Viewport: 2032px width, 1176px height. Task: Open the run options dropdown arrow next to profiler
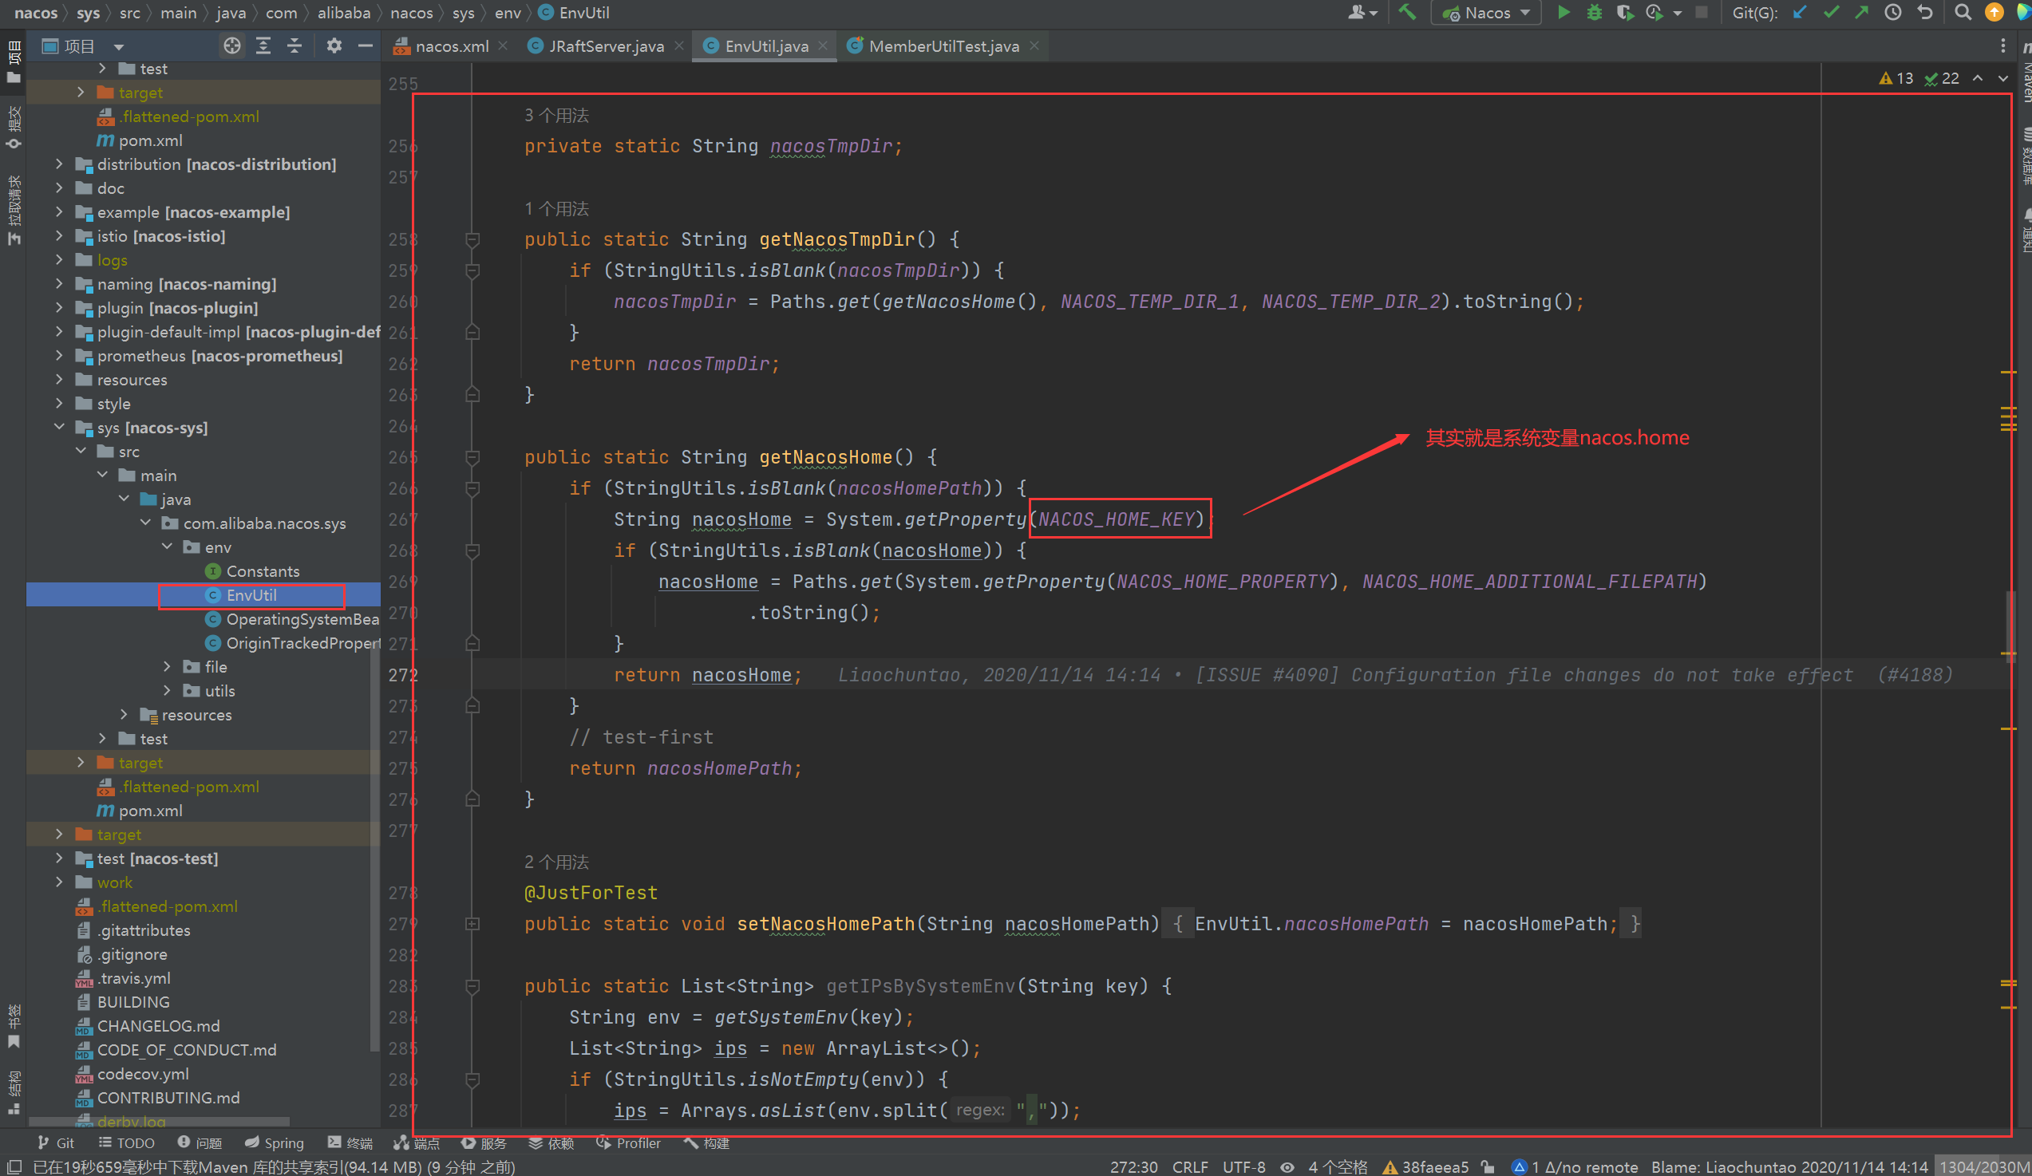tap(1677, 13)
